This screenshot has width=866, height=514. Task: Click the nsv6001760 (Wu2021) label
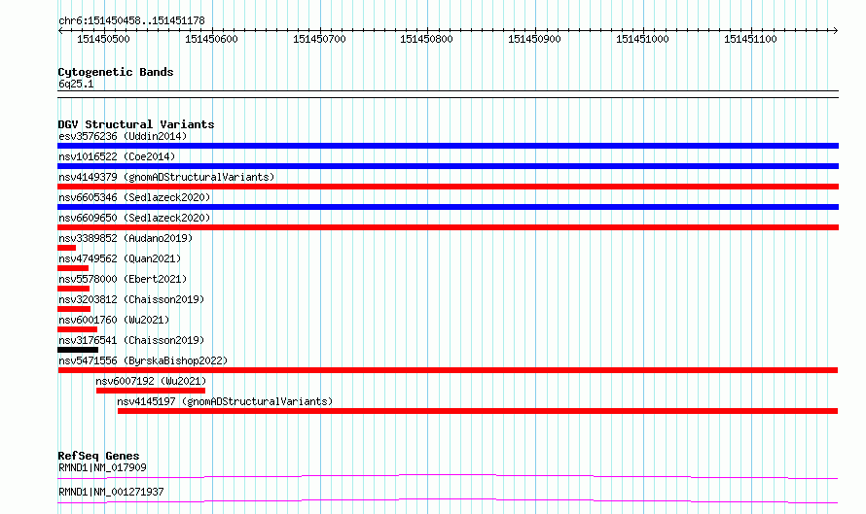114,320
